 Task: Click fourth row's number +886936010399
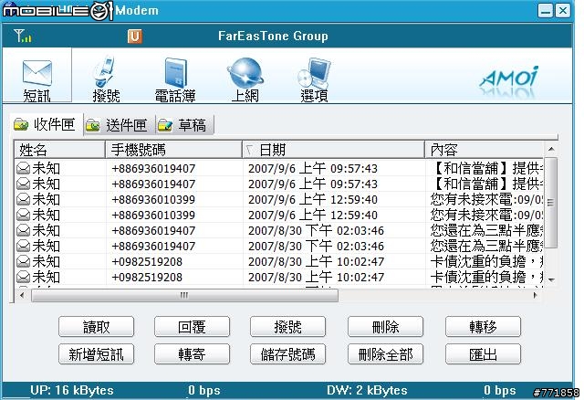(x=153, y=216)
